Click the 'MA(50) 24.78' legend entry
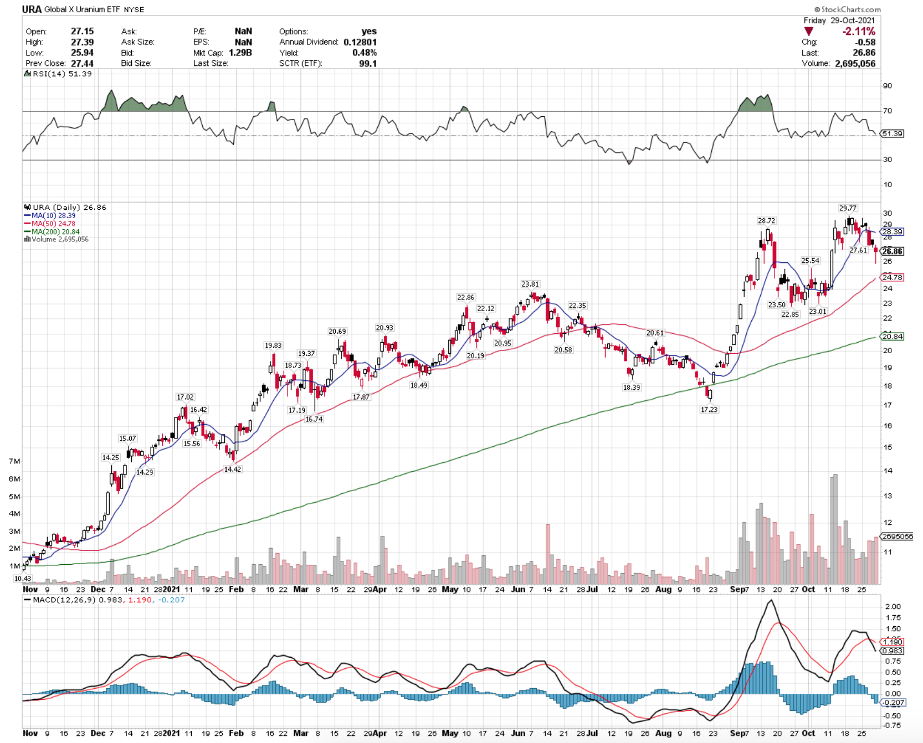The width and height of the screenshot is (923, 743). [x=53, y=224]
